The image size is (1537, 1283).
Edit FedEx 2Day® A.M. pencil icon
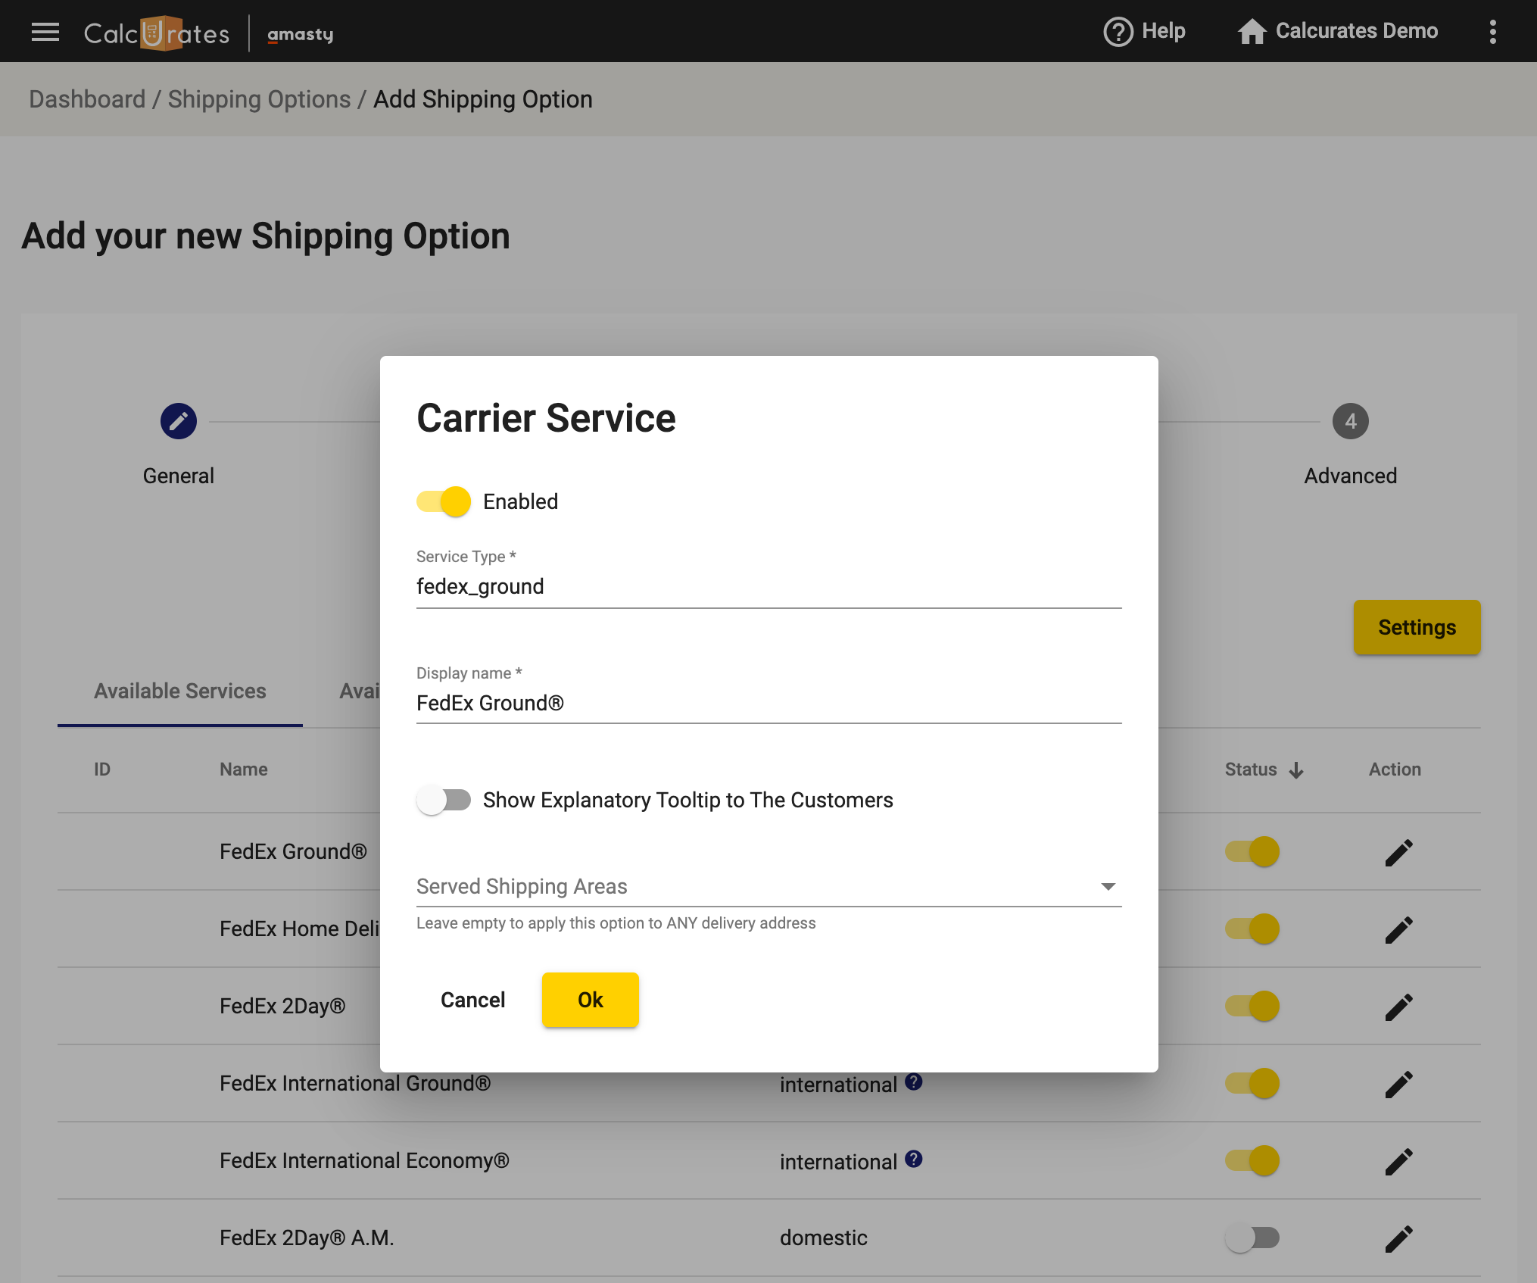1399,1239
